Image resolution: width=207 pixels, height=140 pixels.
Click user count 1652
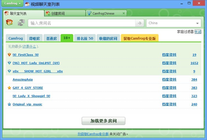(194, 63)
